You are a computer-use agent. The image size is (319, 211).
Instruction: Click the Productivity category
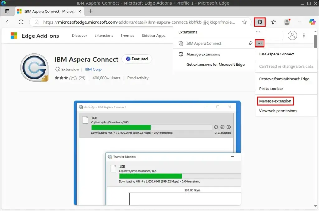tap(138, 78)
